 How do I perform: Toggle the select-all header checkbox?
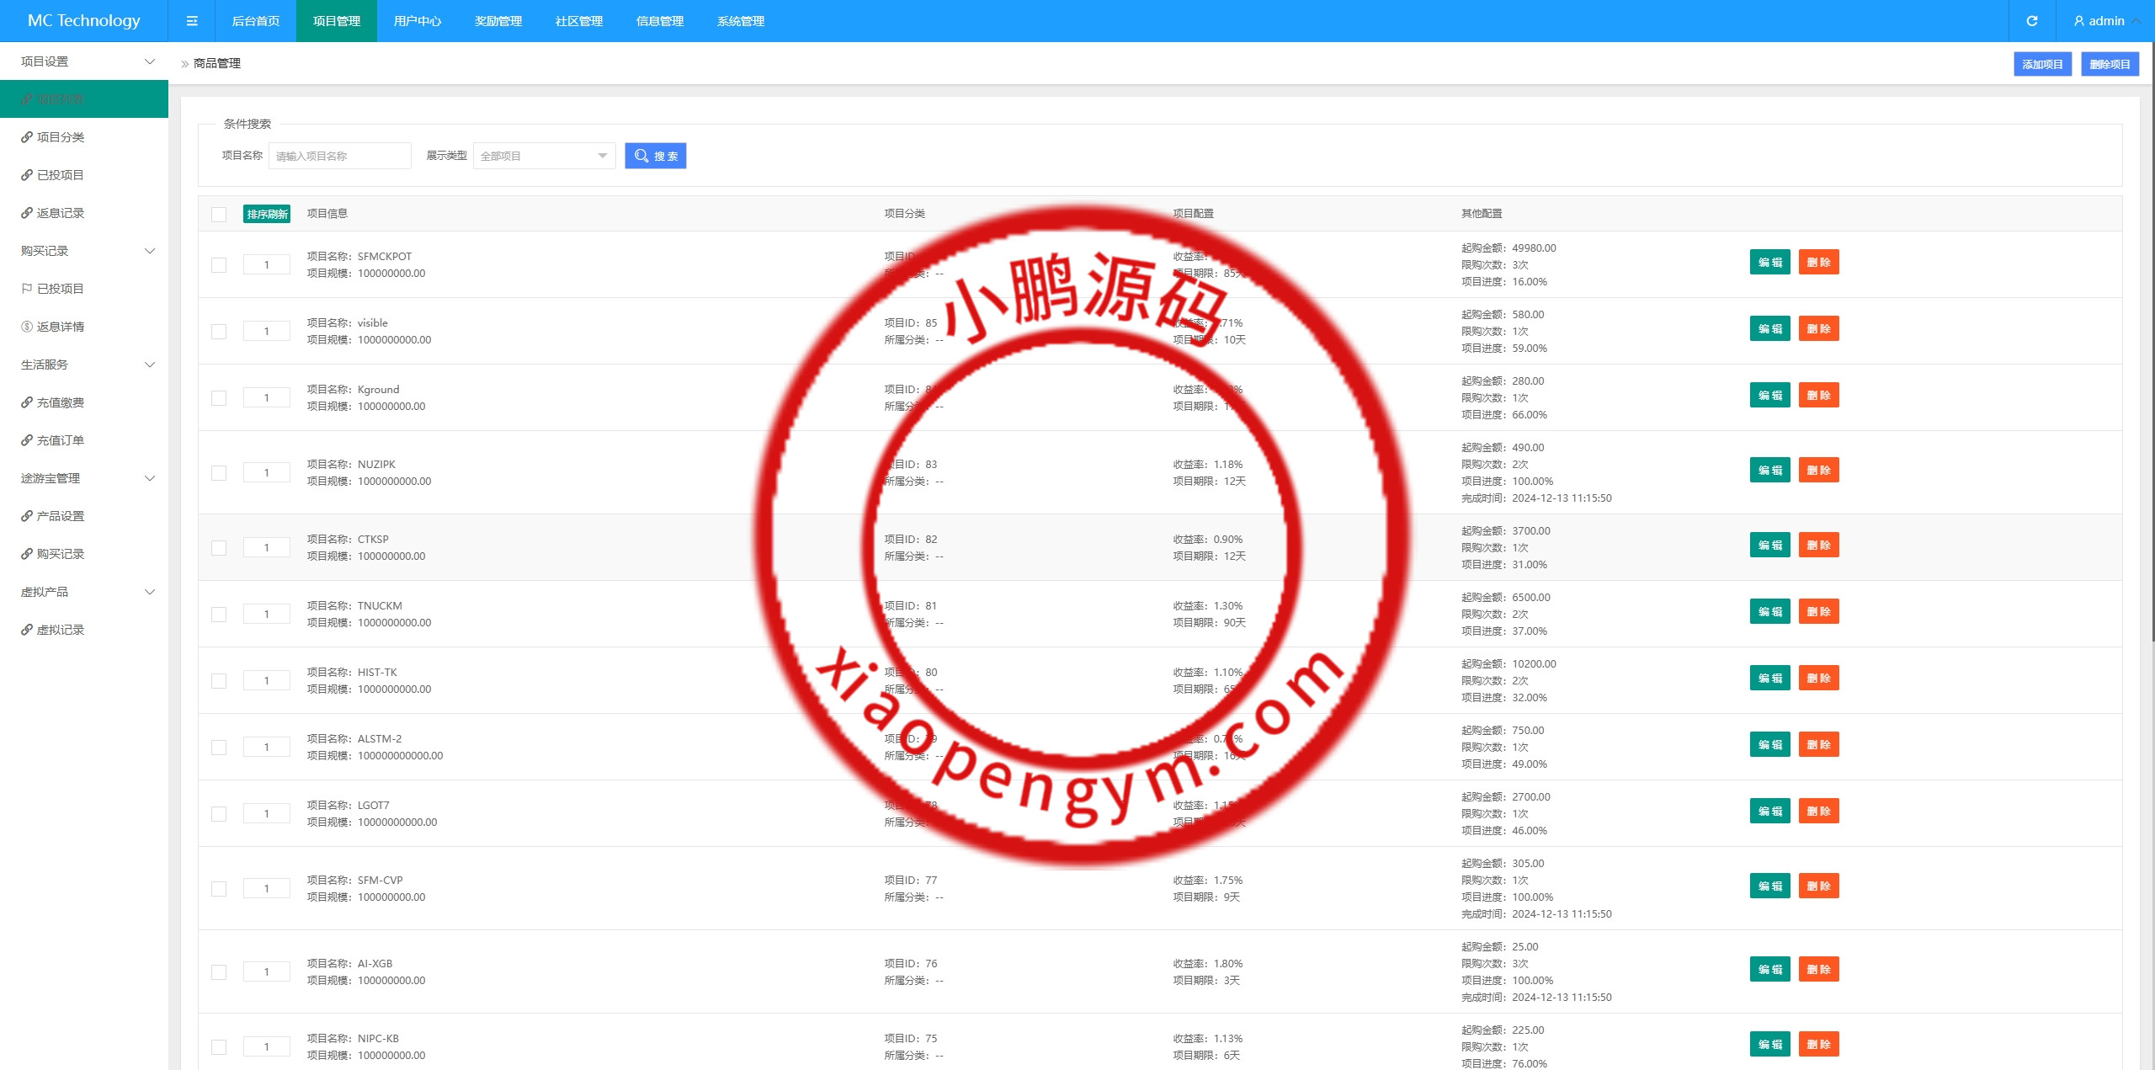tap(219, 214)
